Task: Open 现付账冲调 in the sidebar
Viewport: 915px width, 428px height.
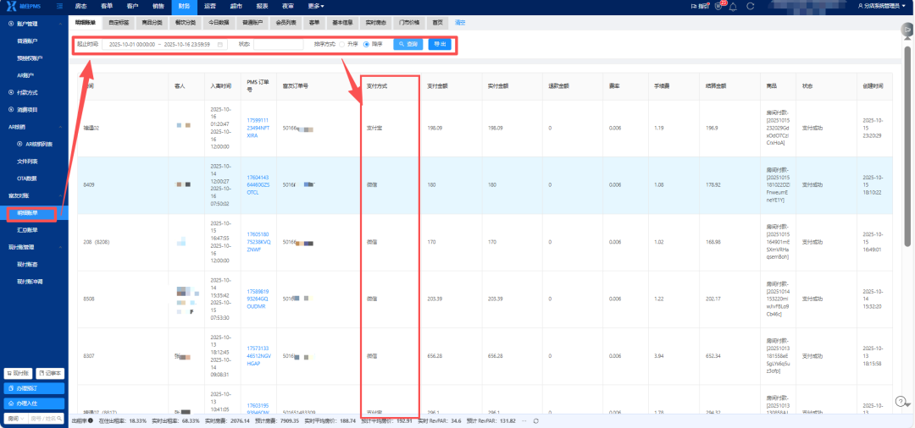Action: tap(30, 282)
